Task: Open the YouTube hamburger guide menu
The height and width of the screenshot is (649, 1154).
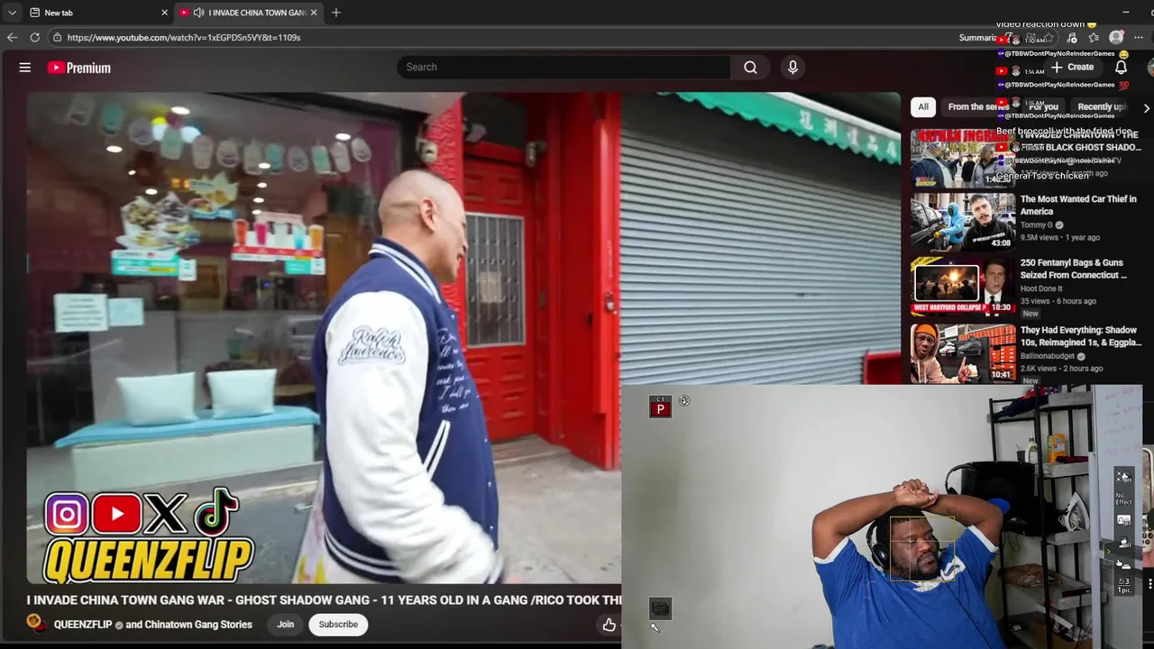Action: point(25,68)
